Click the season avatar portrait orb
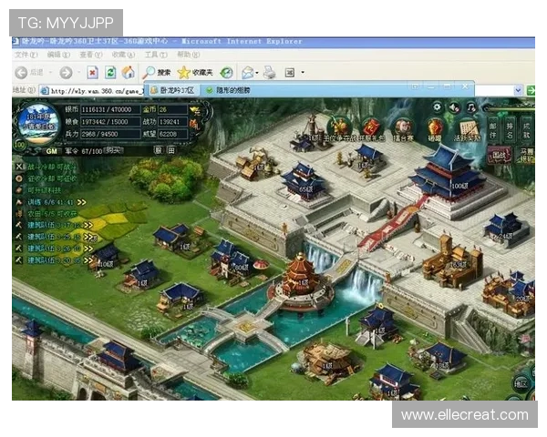547x437 pixels. tap(38, 124)
